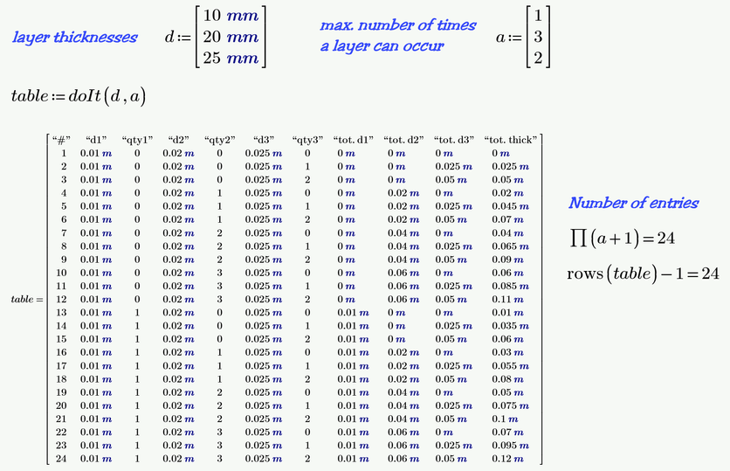Select the 10 mm entry in vector d
Image resolution: width=730 pixels, height=471 pixels.
tap(231, 16)
